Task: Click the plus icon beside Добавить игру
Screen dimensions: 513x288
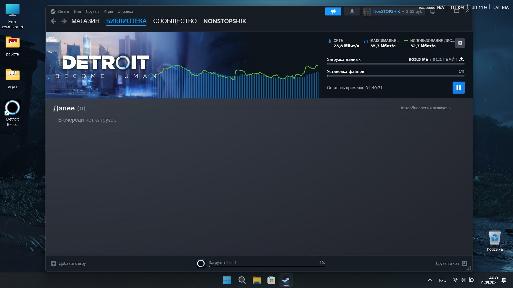Action: [53, 263]
